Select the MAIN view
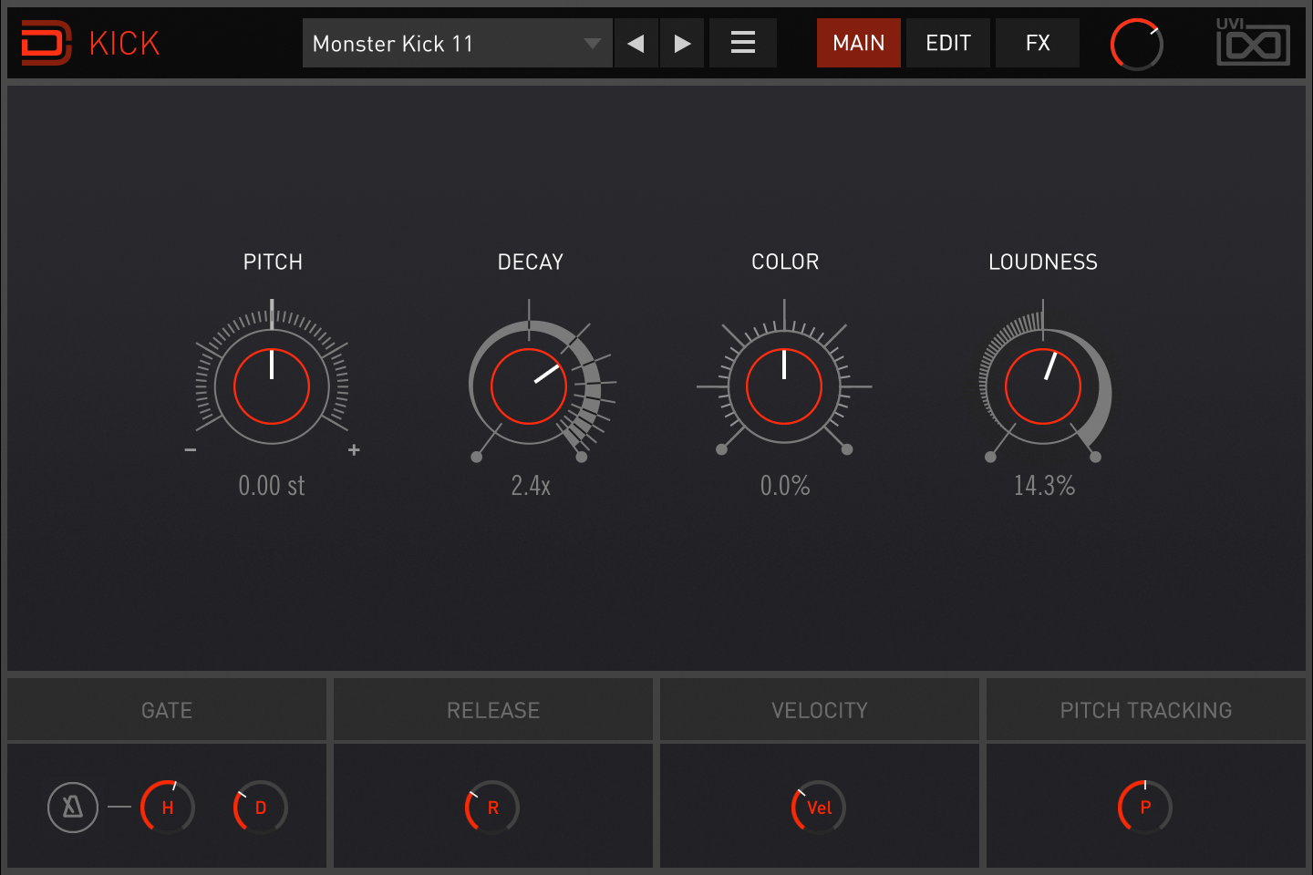 pyautogui.click(x=858, y=42)
